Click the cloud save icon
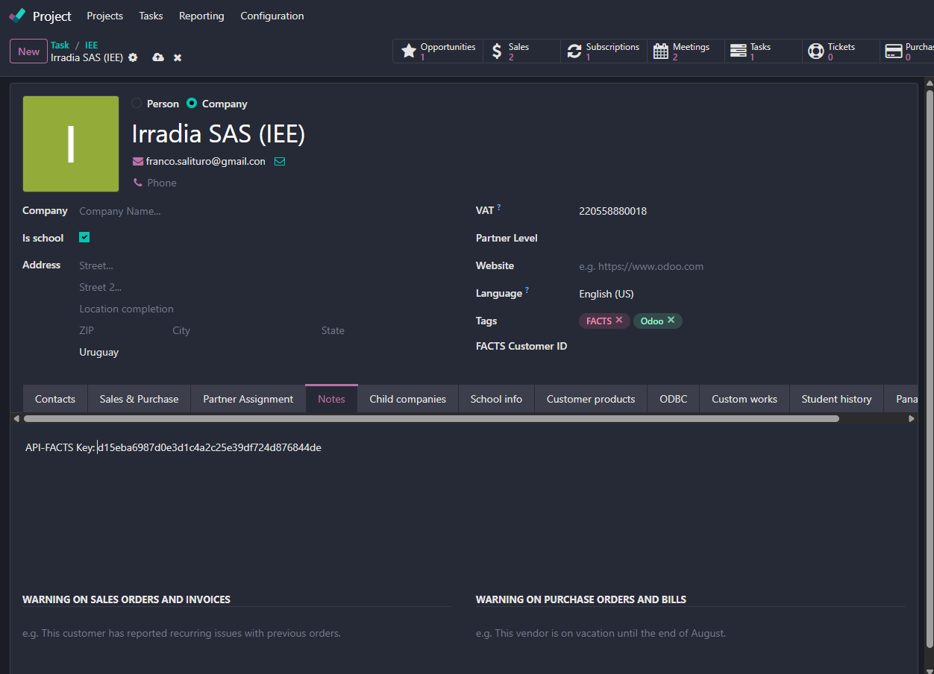The image size is (934, 674). (x=158, y=57)
